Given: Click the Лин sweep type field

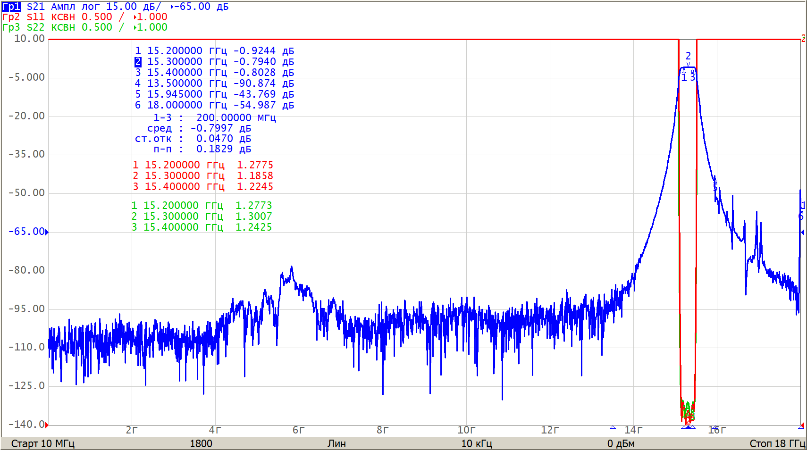Looking at the screenshot, I should pyautogui.click(x=336, y=443).
